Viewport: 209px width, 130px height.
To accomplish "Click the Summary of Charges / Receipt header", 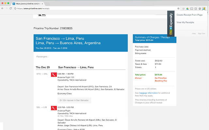I will 152,37.
